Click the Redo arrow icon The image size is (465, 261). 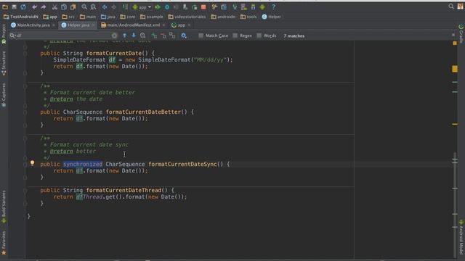point(44,7)
